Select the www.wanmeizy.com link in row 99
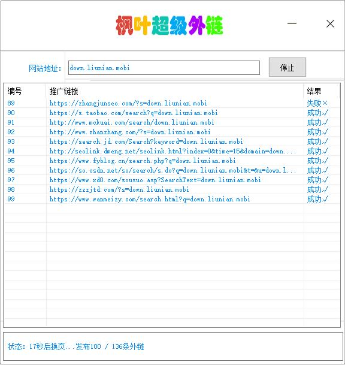The height and width of the screenshot is (365, 345). click(x=150, y=199)
